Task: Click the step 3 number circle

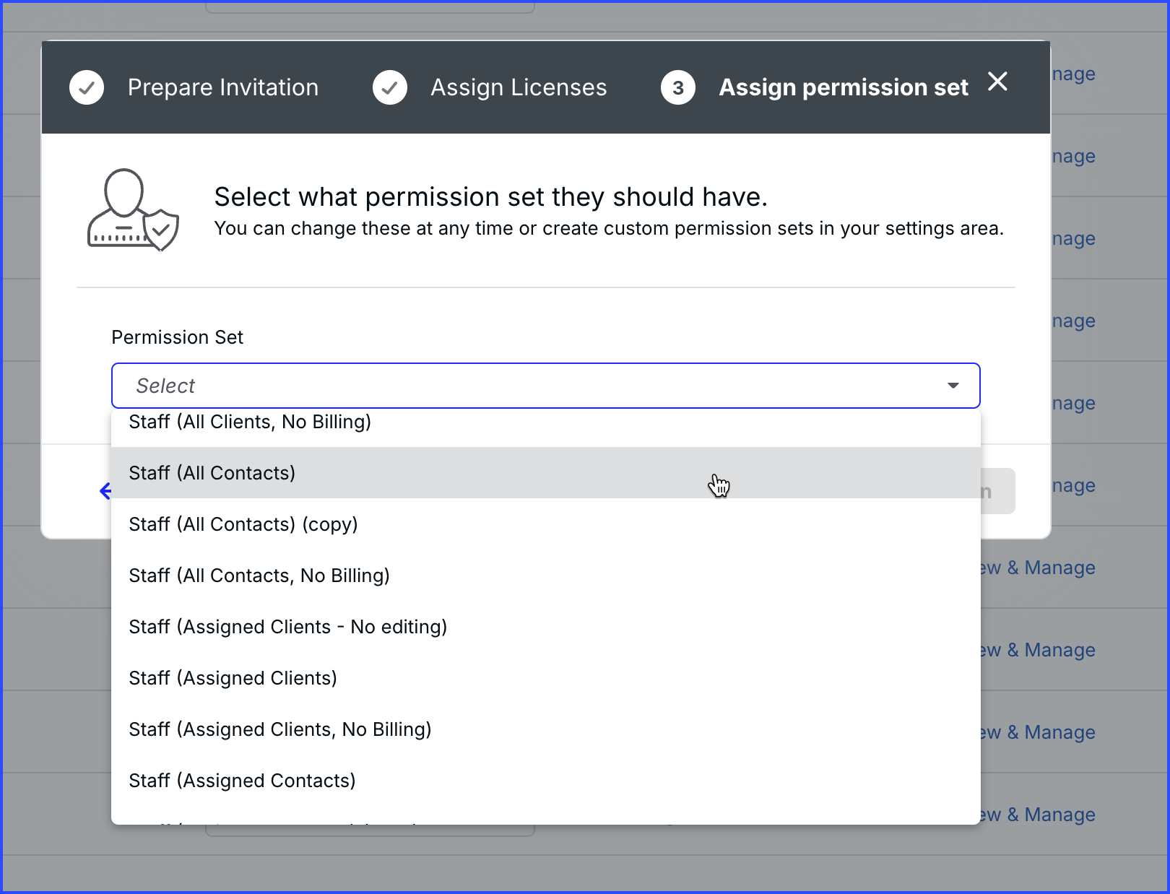Action: coord(678,87)
